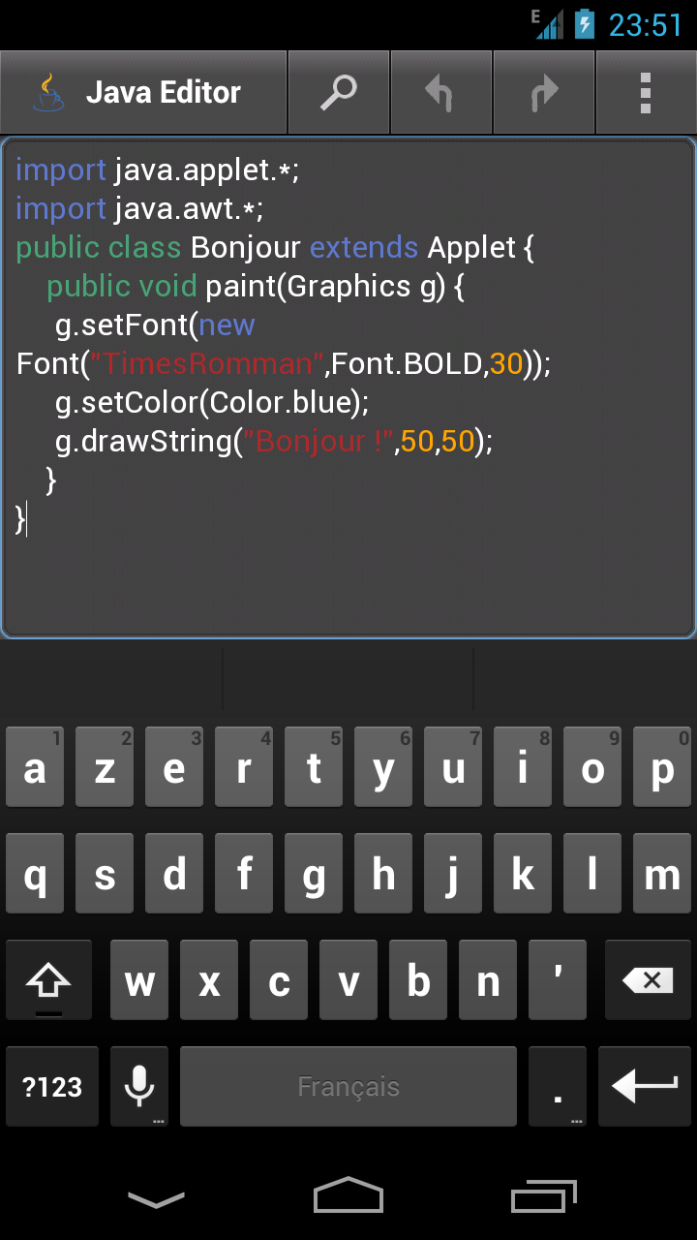Tap the letter q key

click(x=35, y=874)
